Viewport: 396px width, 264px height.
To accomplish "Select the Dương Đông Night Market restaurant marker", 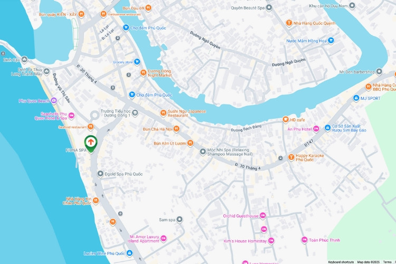I will click(143, 73).
